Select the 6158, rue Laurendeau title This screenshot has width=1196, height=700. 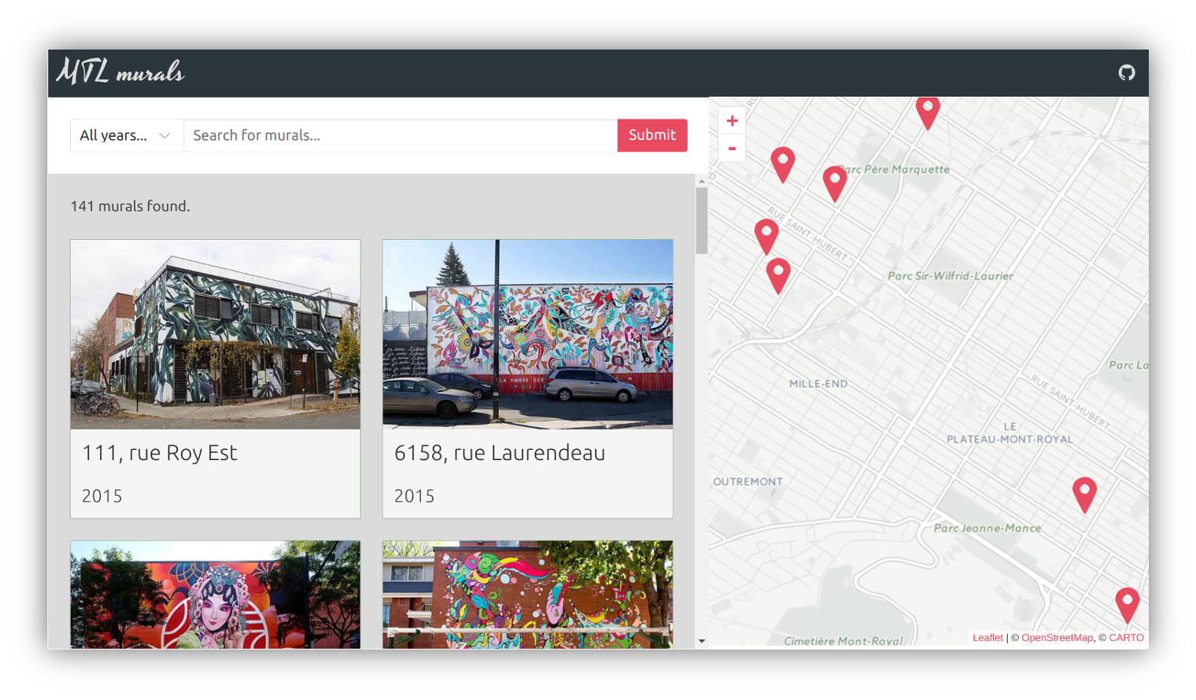[x=500, y=453]
